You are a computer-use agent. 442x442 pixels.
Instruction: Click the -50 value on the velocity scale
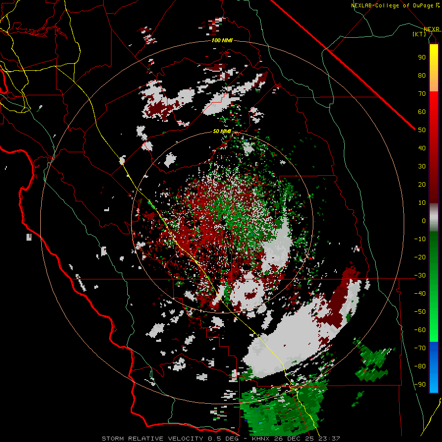tap(420, 312)
